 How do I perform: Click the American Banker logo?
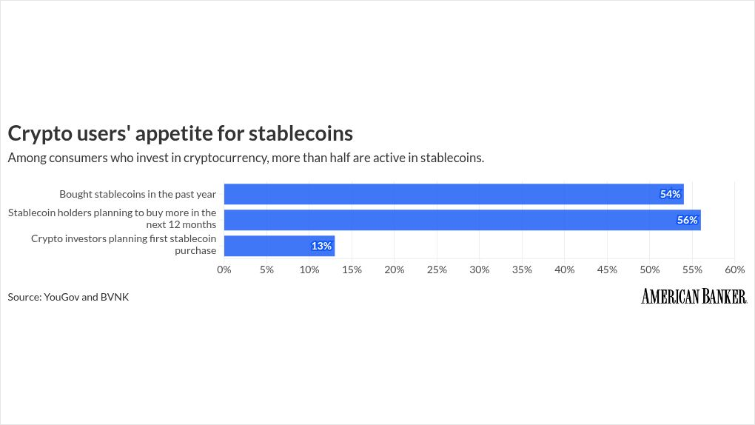tap(694, 297)
